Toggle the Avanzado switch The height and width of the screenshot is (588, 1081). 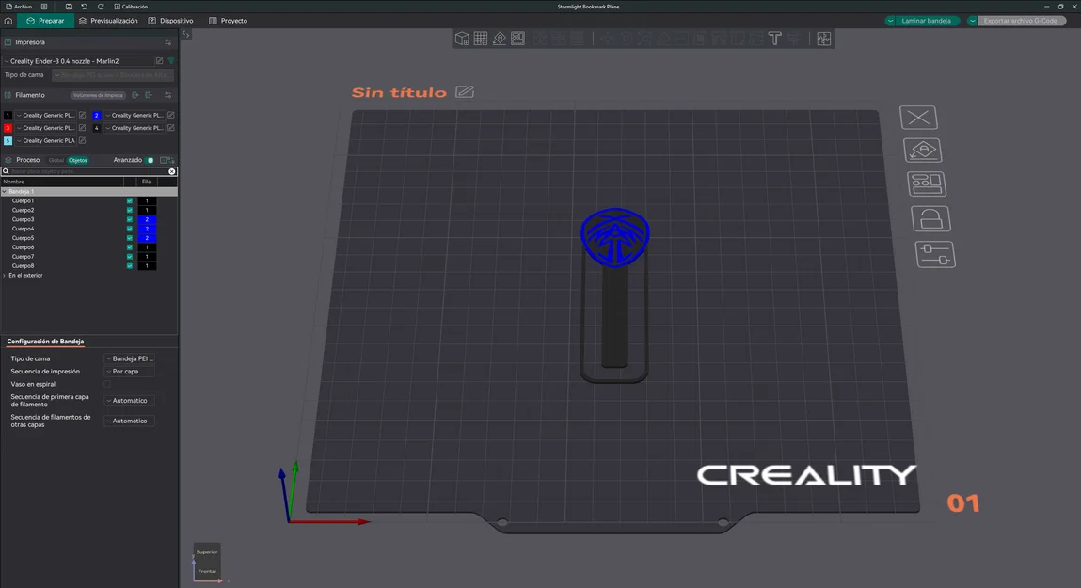pyautogui.click(x=151, y=160)
